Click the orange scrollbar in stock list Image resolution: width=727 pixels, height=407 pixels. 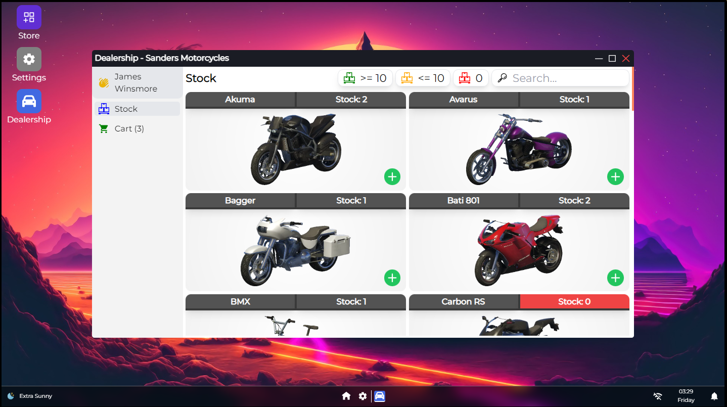pos(632,89)
